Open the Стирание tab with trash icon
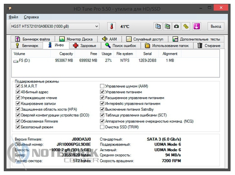 pyautogui.click(x=209, y=46)
